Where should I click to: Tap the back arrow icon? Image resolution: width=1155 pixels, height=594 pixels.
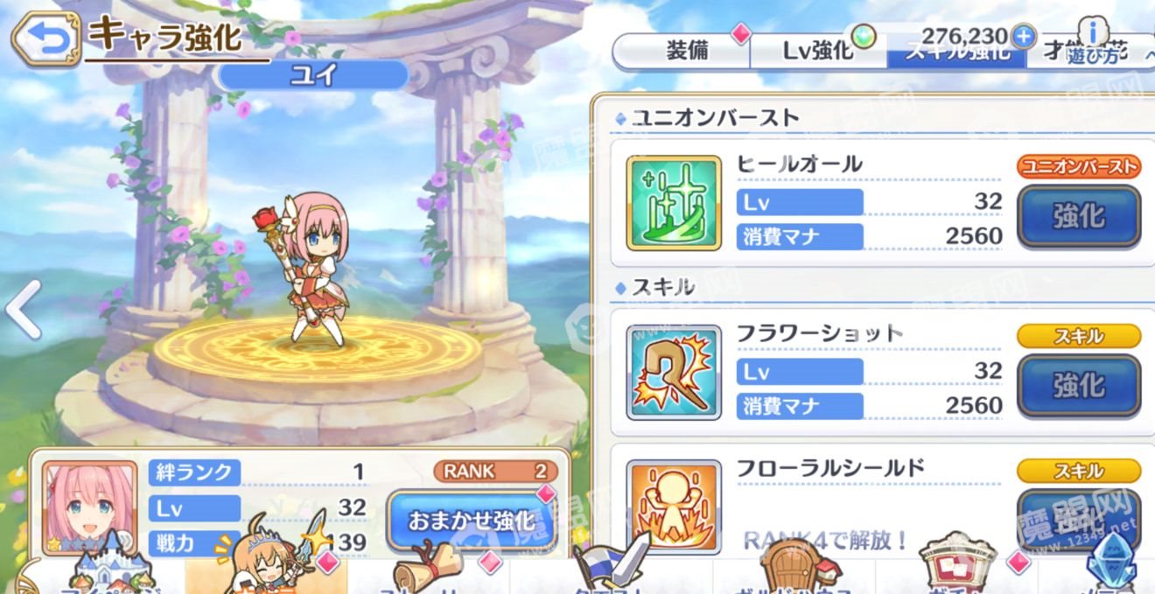pos(45,39)
